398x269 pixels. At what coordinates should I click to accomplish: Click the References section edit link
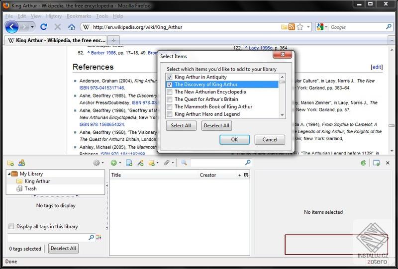[x=377, y=67]
